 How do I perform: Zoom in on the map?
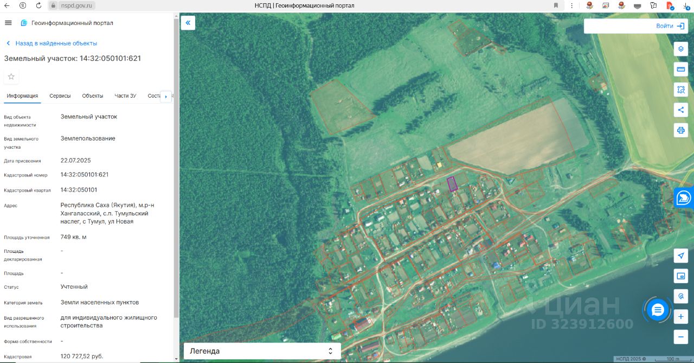(681, 317)
